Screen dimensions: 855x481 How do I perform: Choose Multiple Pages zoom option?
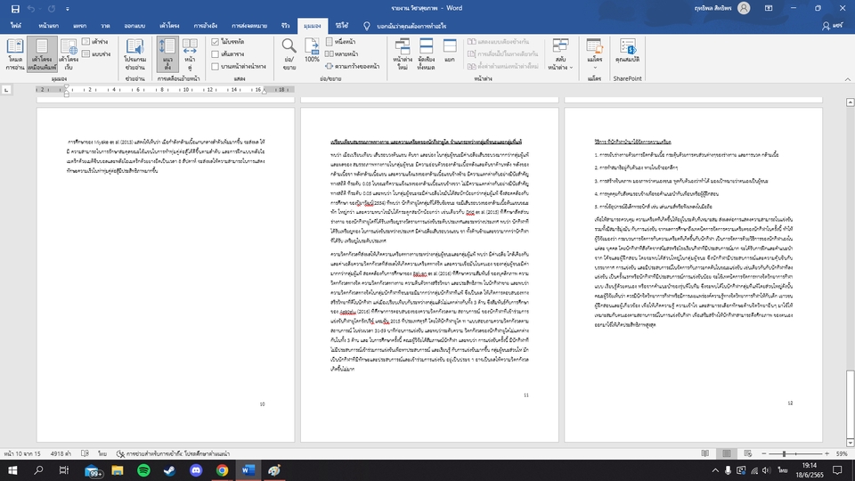[x=342, y=54]
